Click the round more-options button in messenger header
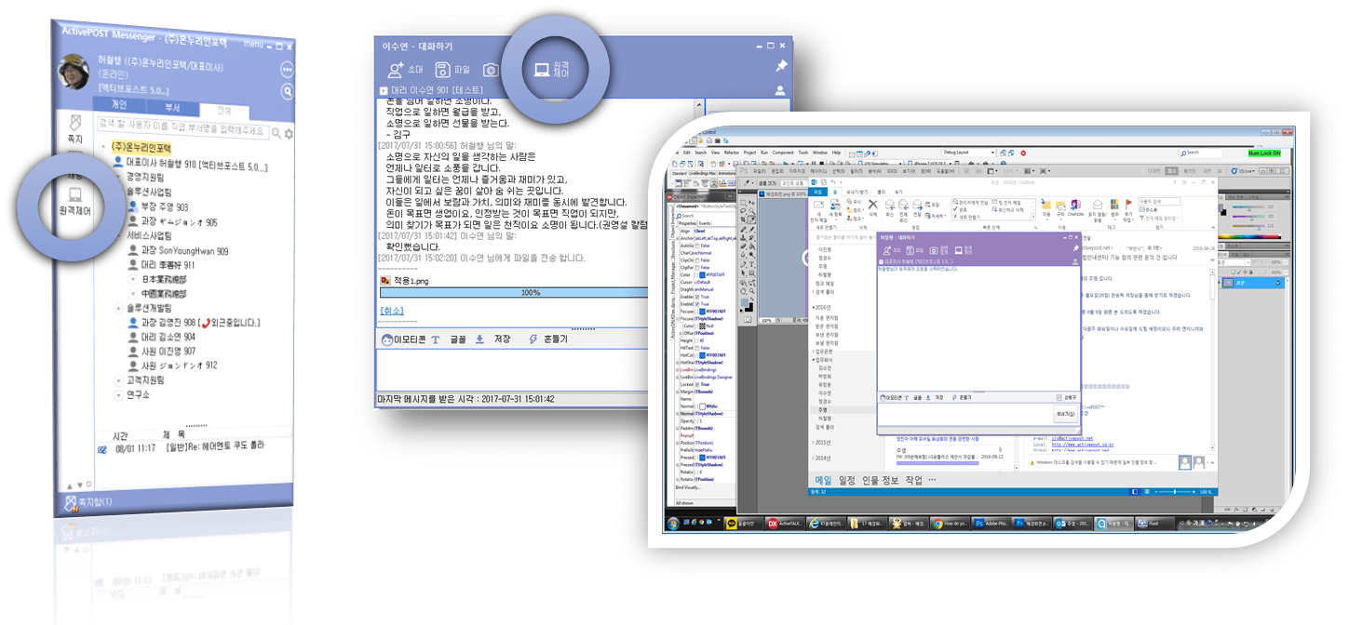 click(x=288, y=69)
